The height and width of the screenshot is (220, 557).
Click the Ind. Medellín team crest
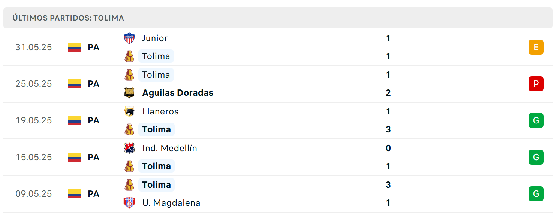coord(129,148)
